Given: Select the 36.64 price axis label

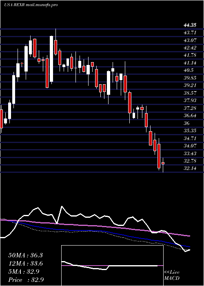Looking at the screenshot, I should pos(190,116).
